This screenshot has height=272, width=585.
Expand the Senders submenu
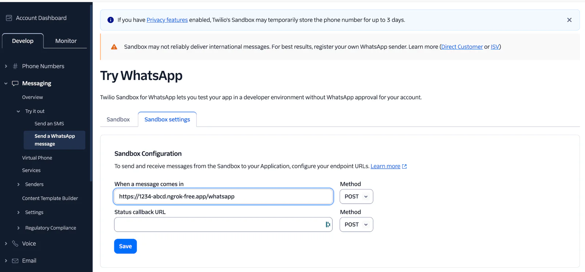18,184
